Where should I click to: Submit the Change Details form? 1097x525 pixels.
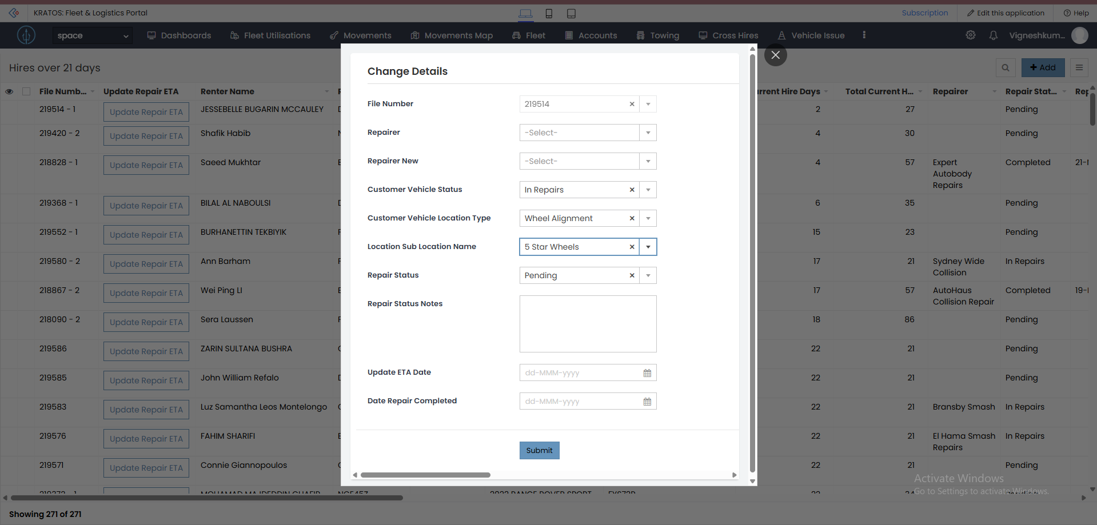click(x=539, y=450)
